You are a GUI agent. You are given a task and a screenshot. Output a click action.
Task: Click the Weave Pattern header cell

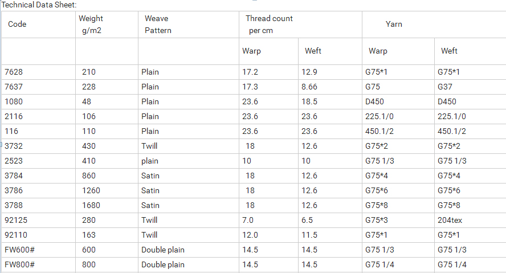(x=189, y=25)
